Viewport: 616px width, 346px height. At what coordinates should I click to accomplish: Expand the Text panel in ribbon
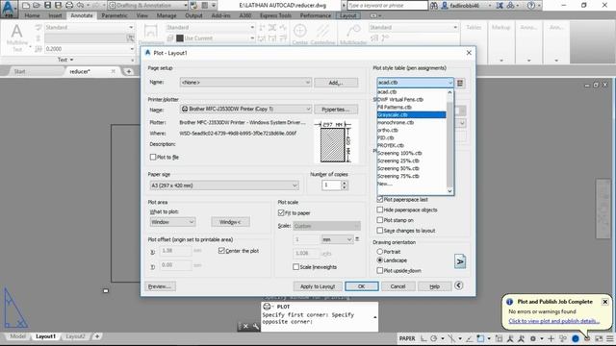65,60
